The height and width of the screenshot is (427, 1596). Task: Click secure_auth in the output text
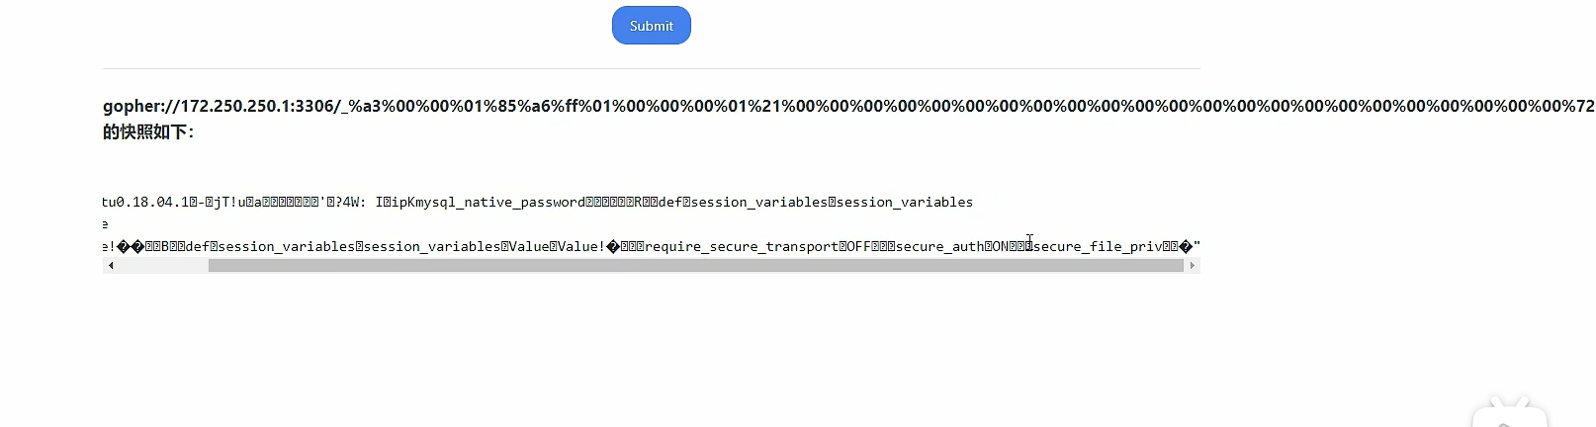click(939, 247)
